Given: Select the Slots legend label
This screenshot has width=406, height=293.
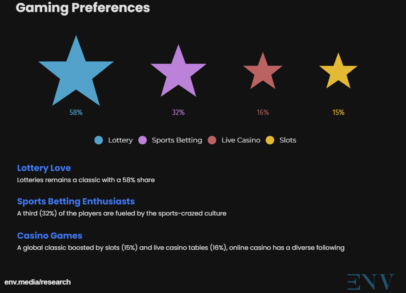Looking at the screenshot, I should click(x=288, y=140).
